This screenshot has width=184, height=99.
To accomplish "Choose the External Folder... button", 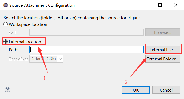I will 163,59.
